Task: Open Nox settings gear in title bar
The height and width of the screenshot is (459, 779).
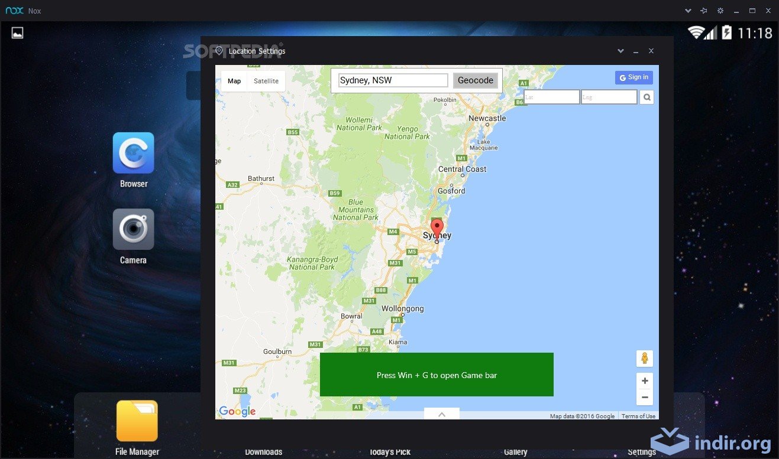Action: pos(720,11)
